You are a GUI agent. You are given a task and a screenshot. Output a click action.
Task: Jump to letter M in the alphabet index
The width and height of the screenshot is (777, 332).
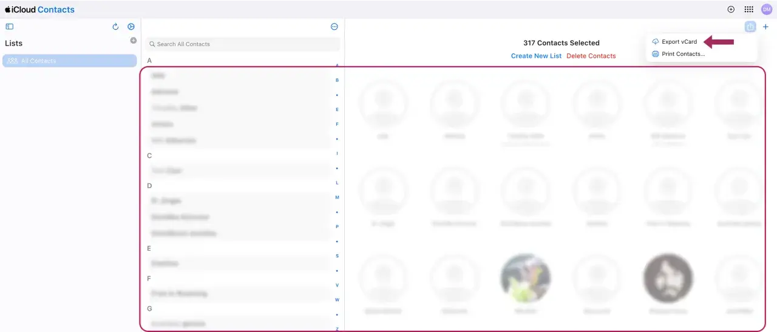click(337, 197)
